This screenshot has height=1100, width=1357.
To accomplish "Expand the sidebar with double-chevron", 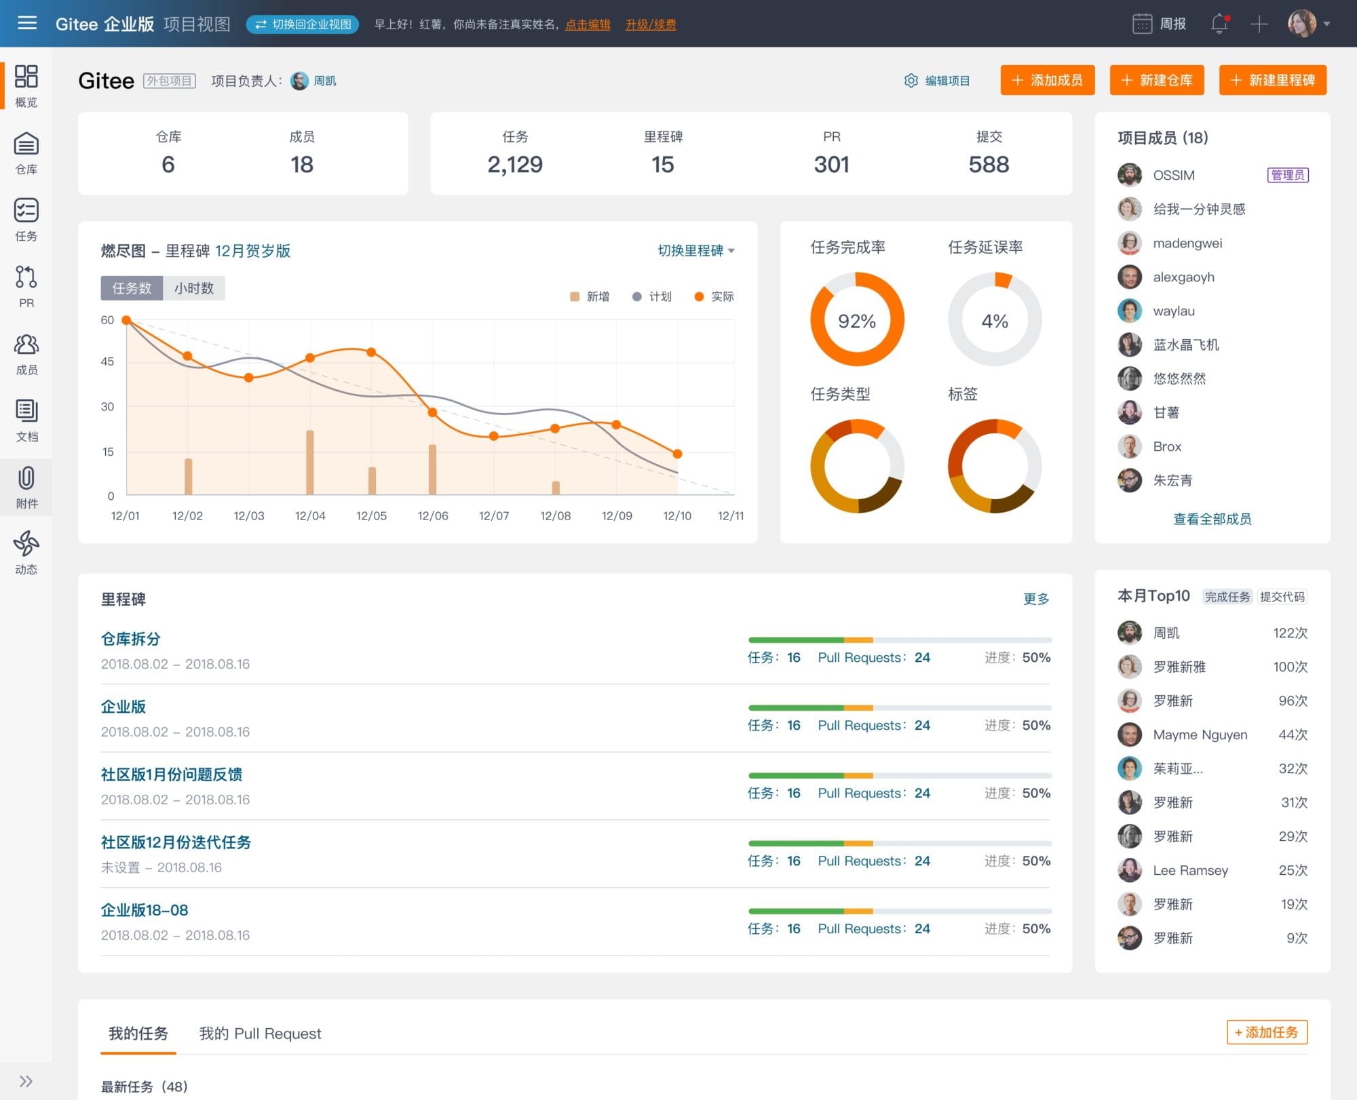I will click(26, 1081).
